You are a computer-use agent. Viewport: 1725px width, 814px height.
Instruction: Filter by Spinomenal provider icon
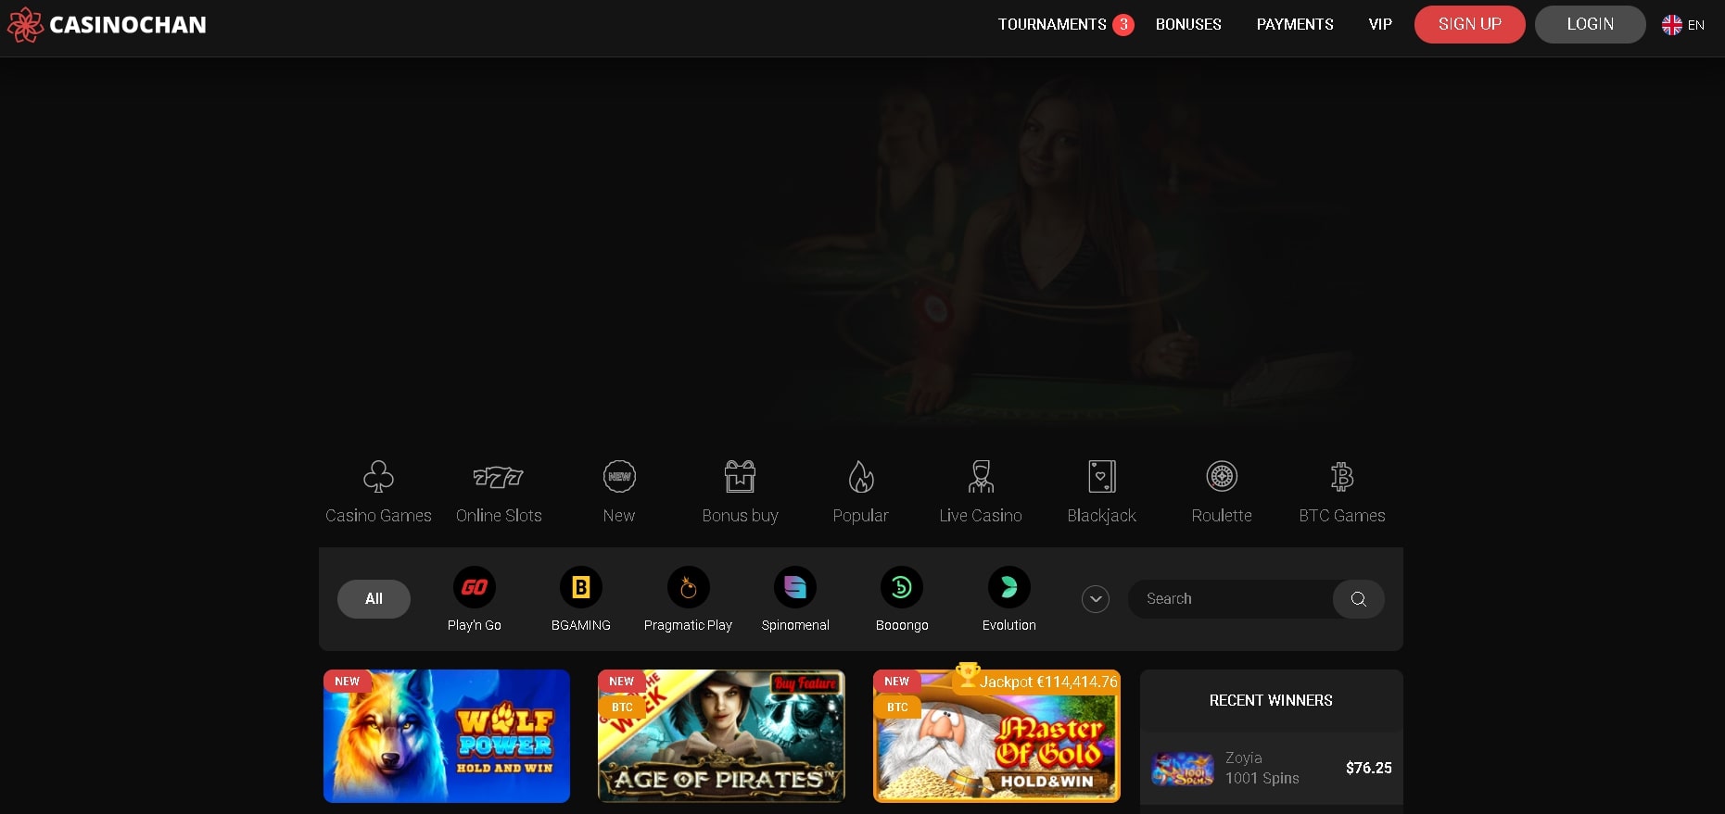click(795, 587)
